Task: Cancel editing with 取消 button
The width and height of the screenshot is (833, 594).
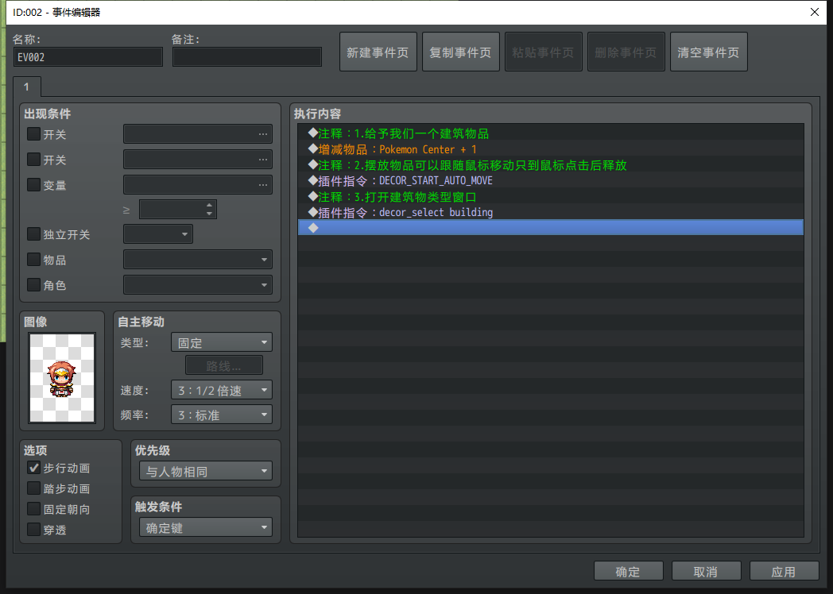Action: (x=706, y=571)
